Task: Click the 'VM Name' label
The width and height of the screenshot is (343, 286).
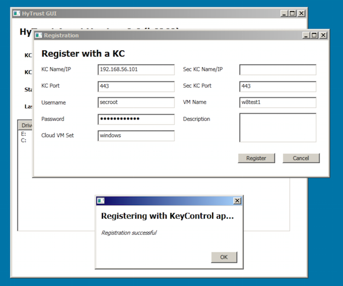Action: click(x=195, y=102)
